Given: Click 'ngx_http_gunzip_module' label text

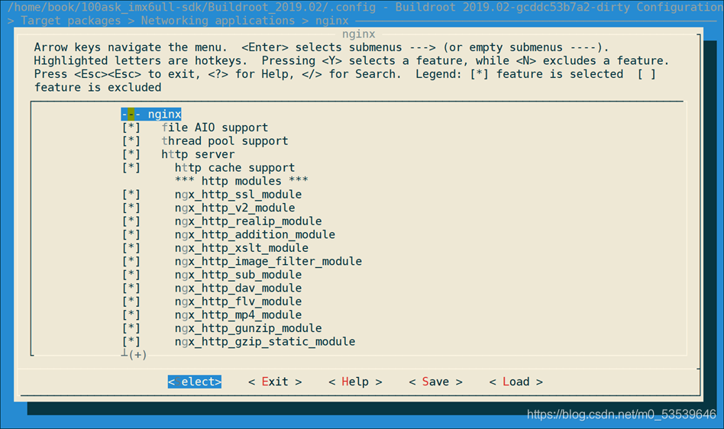Looking at the screenshot, I should coord(248,328).
